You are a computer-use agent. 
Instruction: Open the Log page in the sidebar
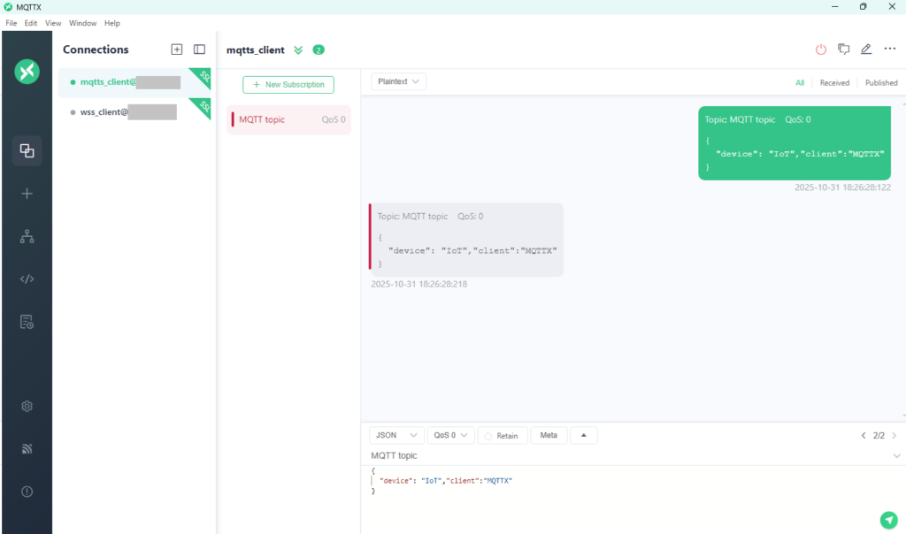point(27,322)
